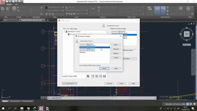Screen dimensions: 197x111
Task: Click New List icon in DWG Convert dialog
Action: point(93,76)
